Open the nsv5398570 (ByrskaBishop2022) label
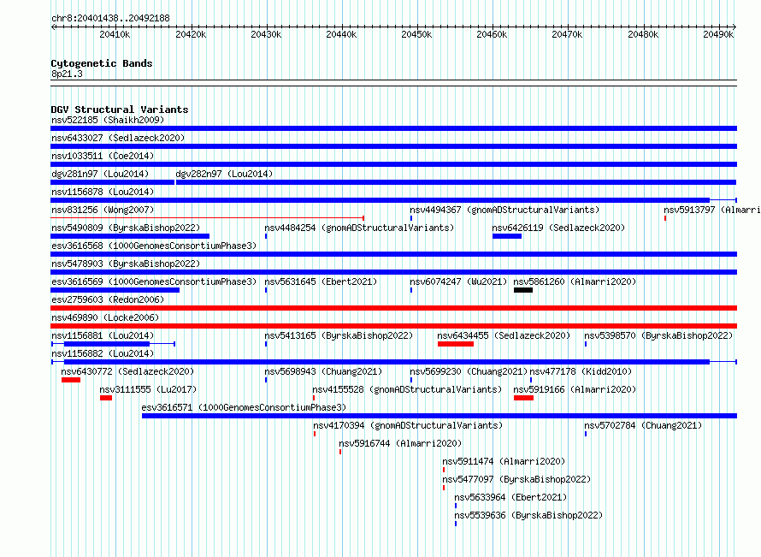This screenshot has width=761, height=557. [x=658, y=335]
